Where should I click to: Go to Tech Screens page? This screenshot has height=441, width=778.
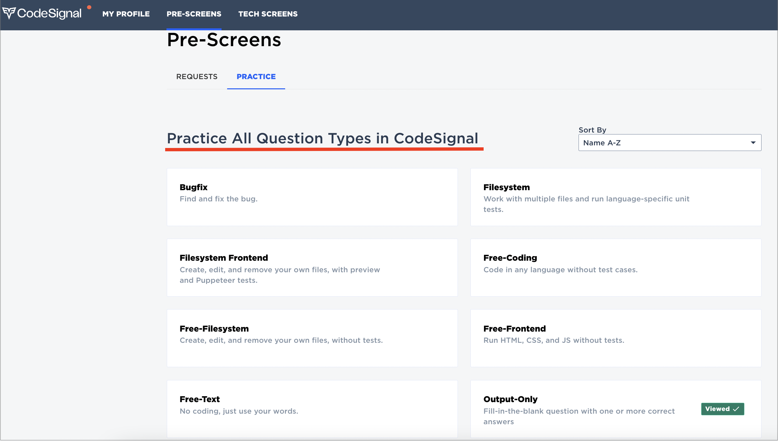point(268,14)
